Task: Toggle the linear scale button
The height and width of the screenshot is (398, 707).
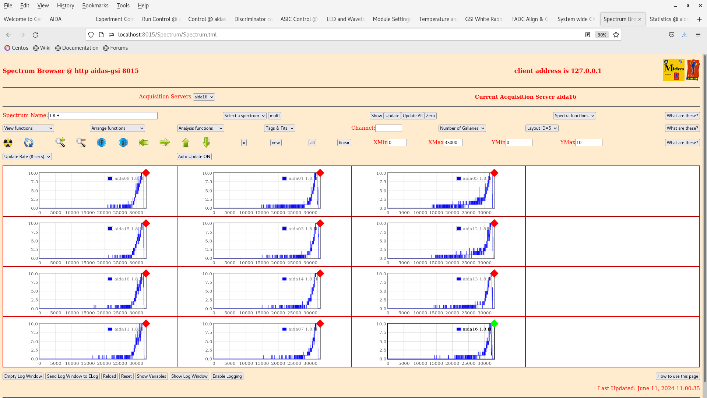Action: coord(344,143)
